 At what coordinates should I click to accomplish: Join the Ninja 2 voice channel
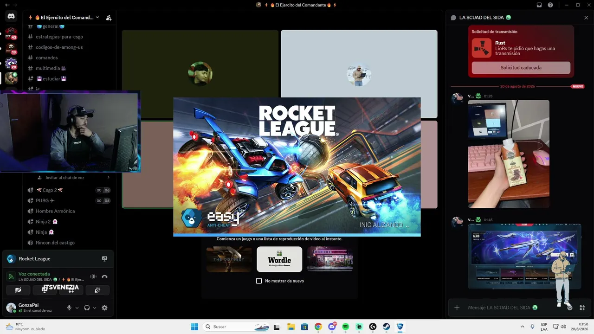click(x=69, y=222)
